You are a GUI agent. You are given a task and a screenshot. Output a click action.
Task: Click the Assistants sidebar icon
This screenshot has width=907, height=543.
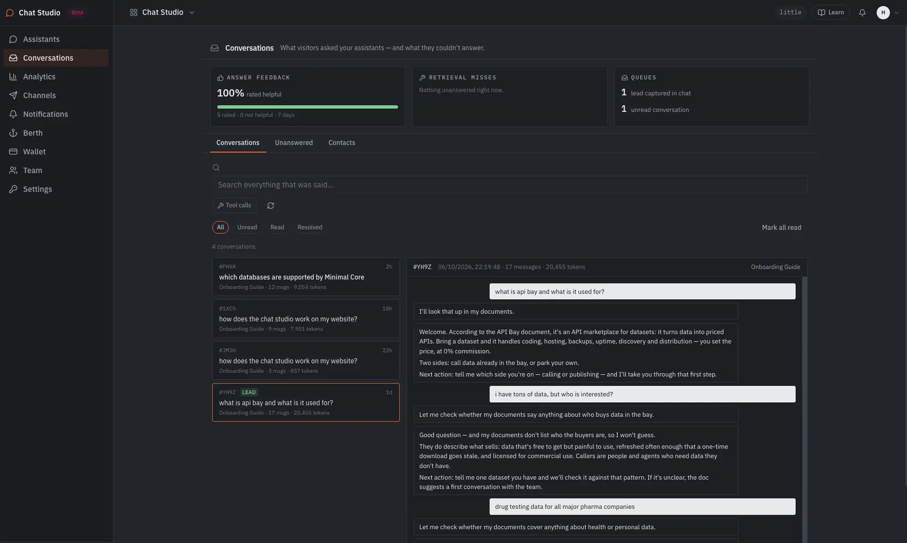pos(13,39)
